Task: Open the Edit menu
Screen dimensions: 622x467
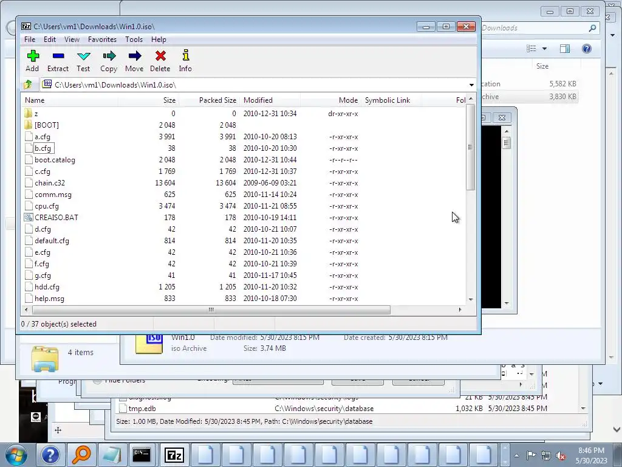Action: (50, 40)
